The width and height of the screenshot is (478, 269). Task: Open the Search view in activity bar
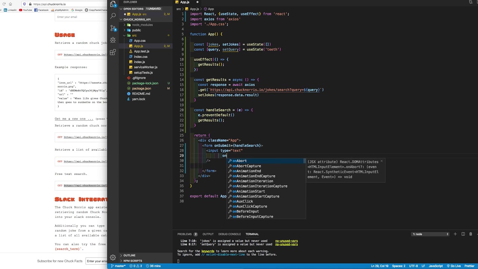tap(113, 16)
